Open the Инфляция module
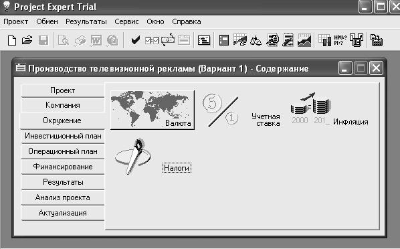400x249 pixels. click(351, 122)
